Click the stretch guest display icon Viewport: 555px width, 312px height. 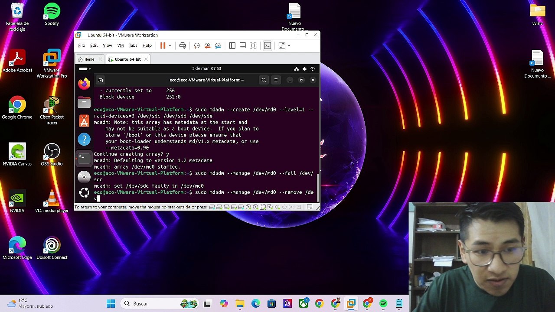point(282,45)
